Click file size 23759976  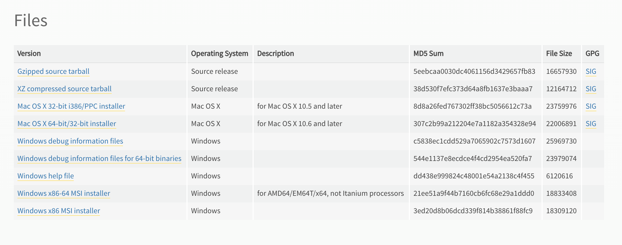click(x=561, y=106)
